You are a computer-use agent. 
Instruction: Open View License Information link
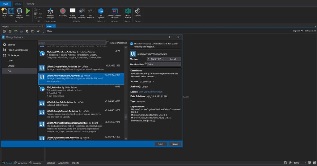coord(150,92)
